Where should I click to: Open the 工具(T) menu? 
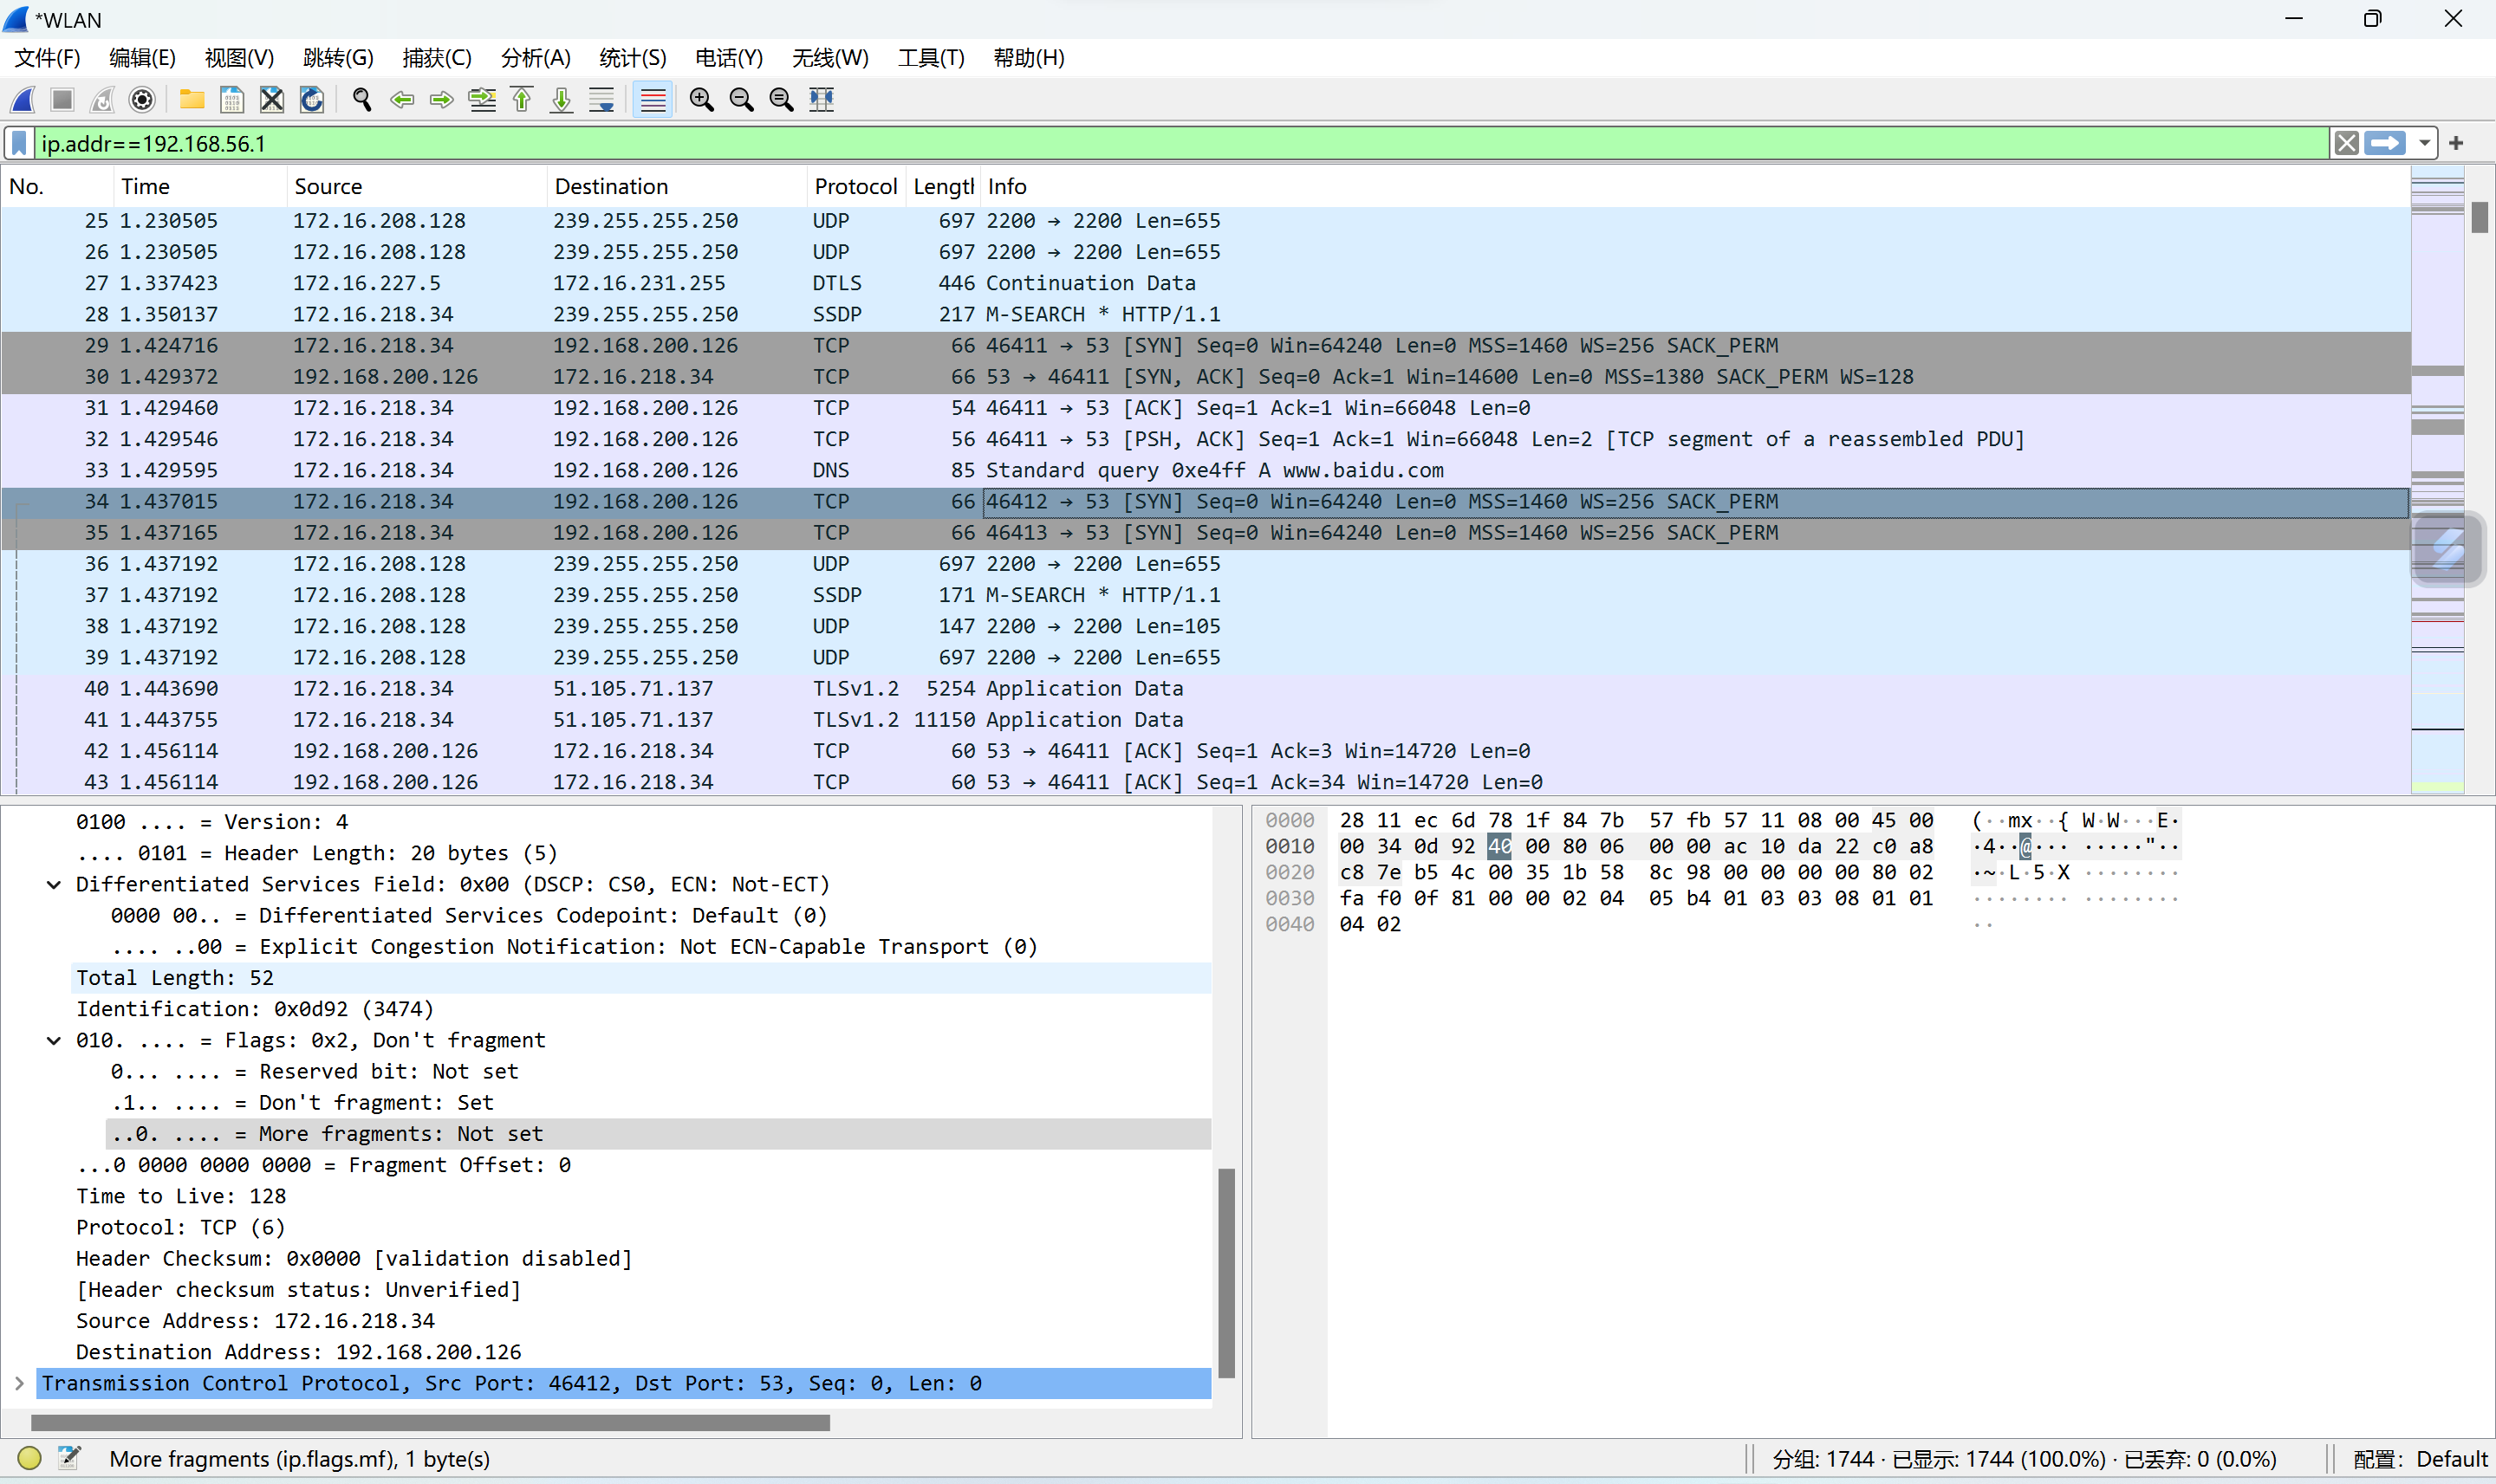[x=931, y=58]
